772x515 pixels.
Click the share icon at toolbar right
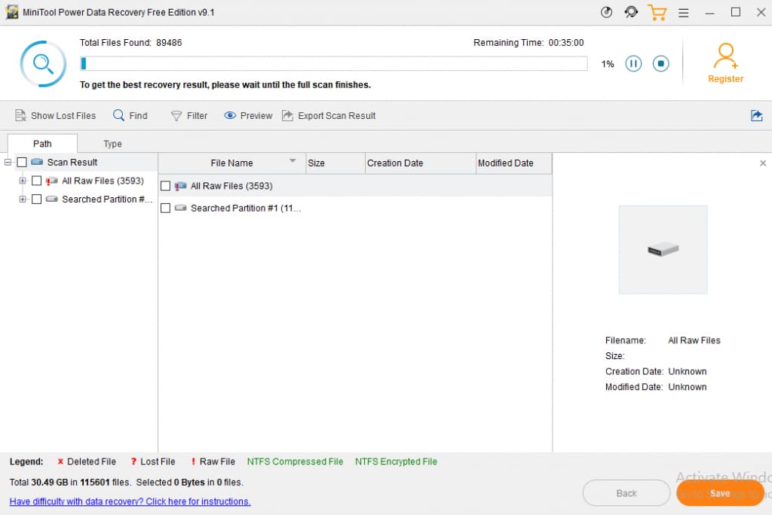(757, 116)
